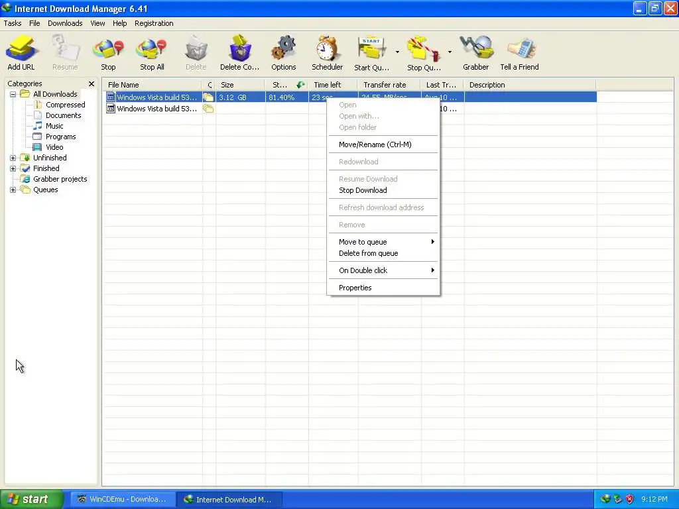679x509 pixels.
Task: Sort by Time left column header
Action: 333,85
